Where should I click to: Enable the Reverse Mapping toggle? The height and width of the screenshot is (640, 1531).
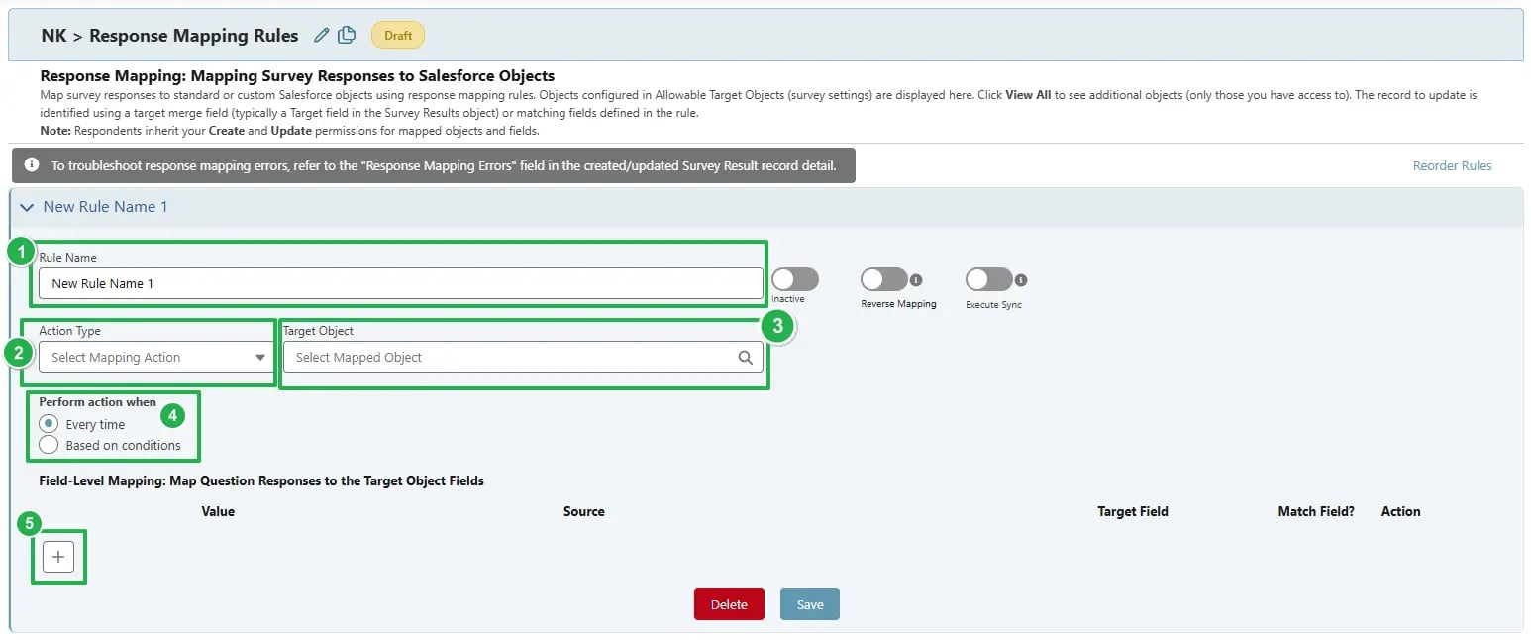tap(884, 279)
